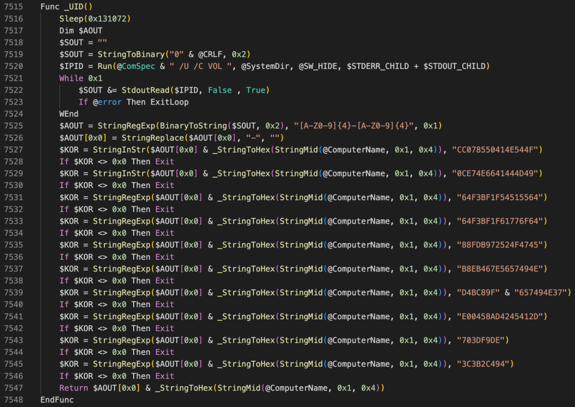Click the True keyword in StdoutRead
This screenshot has height=407, width=575.
(x=256, y=90)
